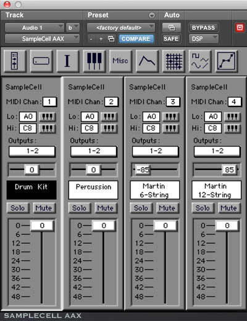Viewport: 247px width, 321px height.
Task: Select the text cursor I icon
Action: pos(67,61)
